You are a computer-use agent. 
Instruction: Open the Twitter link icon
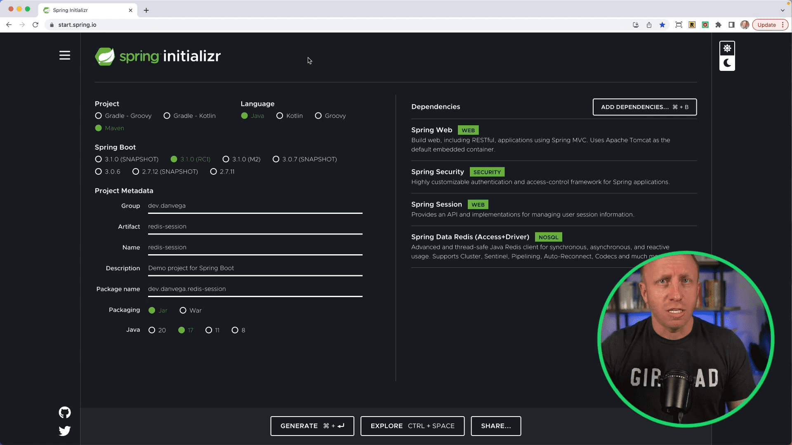coord(65,431)
